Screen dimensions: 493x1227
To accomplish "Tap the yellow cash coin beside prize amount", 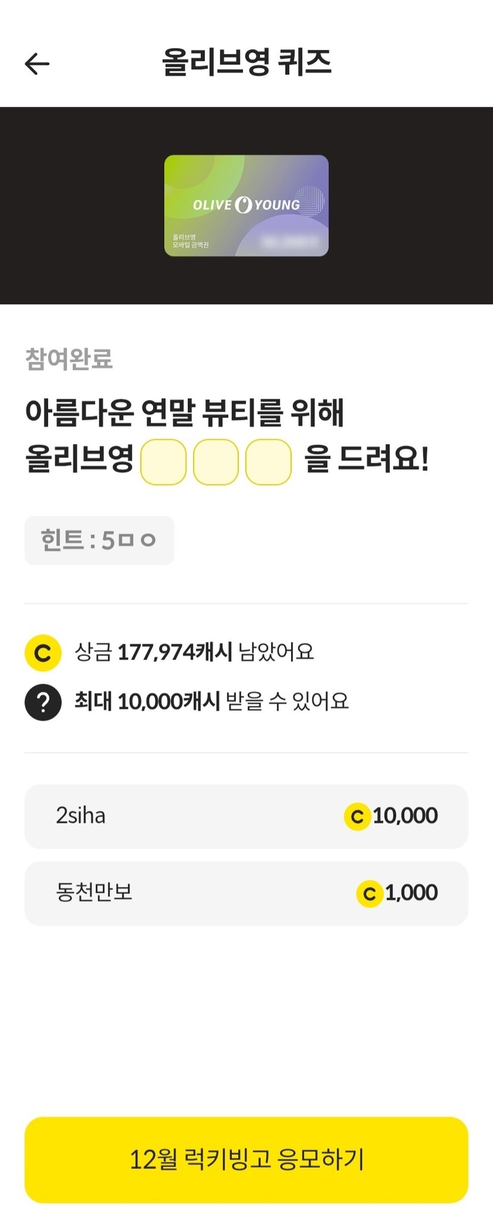I will tap(43, 653).
